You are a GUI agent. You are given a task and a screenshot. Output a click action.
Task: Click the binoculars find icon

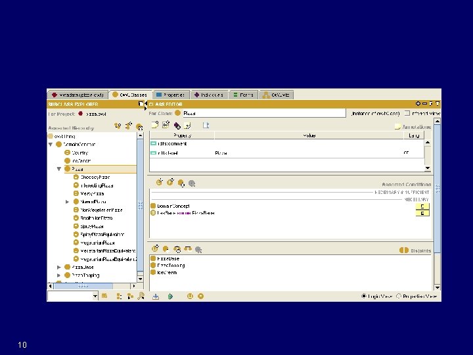[x=104, y=296]
